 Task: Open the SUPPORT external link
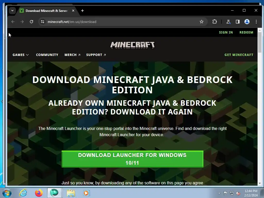pyautogui.click(x=96, y=55)
